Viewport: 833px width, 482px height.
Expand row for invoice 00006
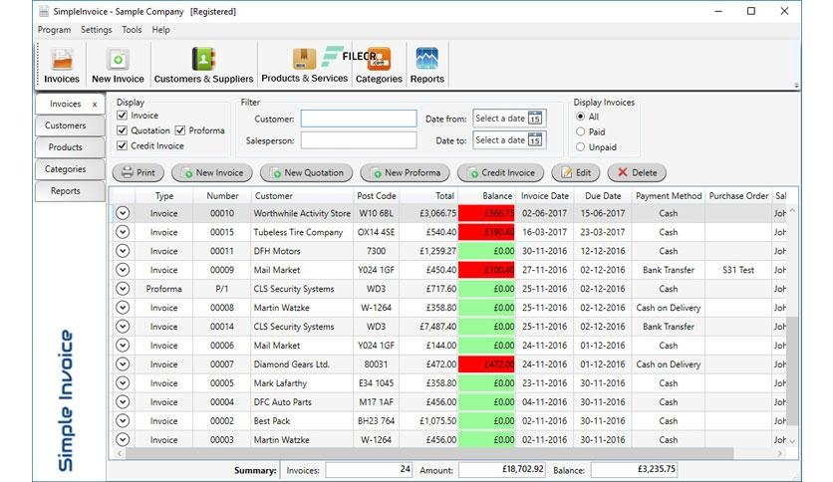pos(123,345)
